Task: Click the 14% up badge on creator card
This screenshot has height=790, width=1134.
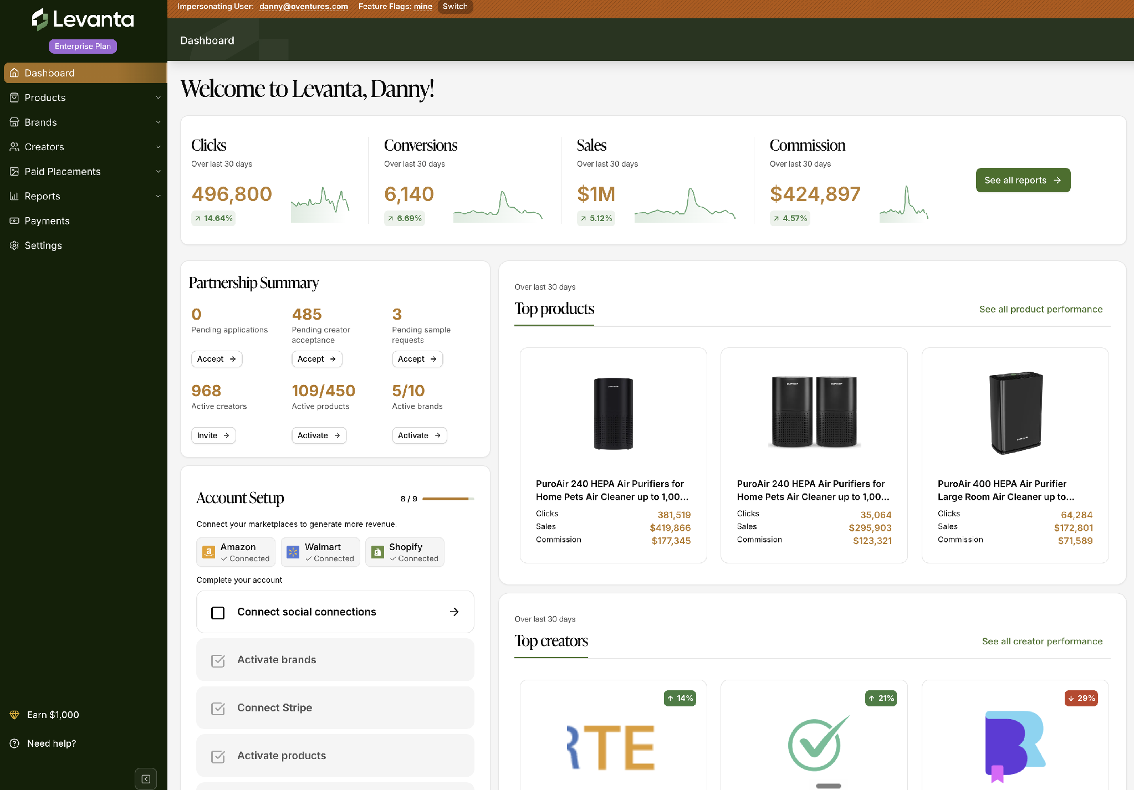Action: pos(680,698)
